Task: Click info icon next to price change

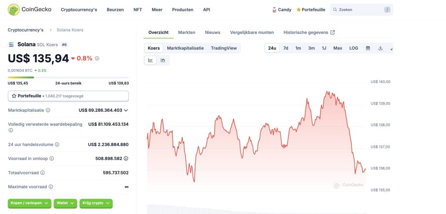Action: tap(97, 58)
